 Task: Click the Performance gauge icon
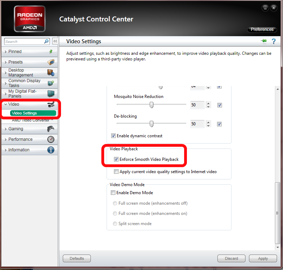[51, 139]
